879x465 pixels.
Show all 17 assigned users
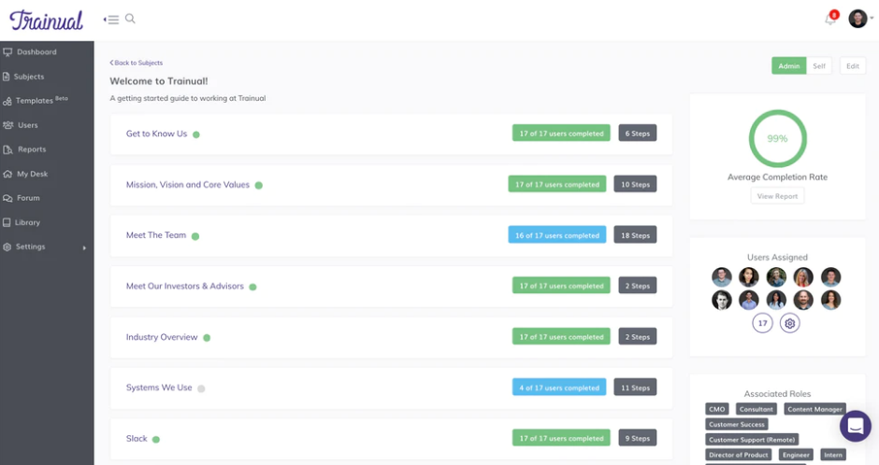(x=762, y=323)
